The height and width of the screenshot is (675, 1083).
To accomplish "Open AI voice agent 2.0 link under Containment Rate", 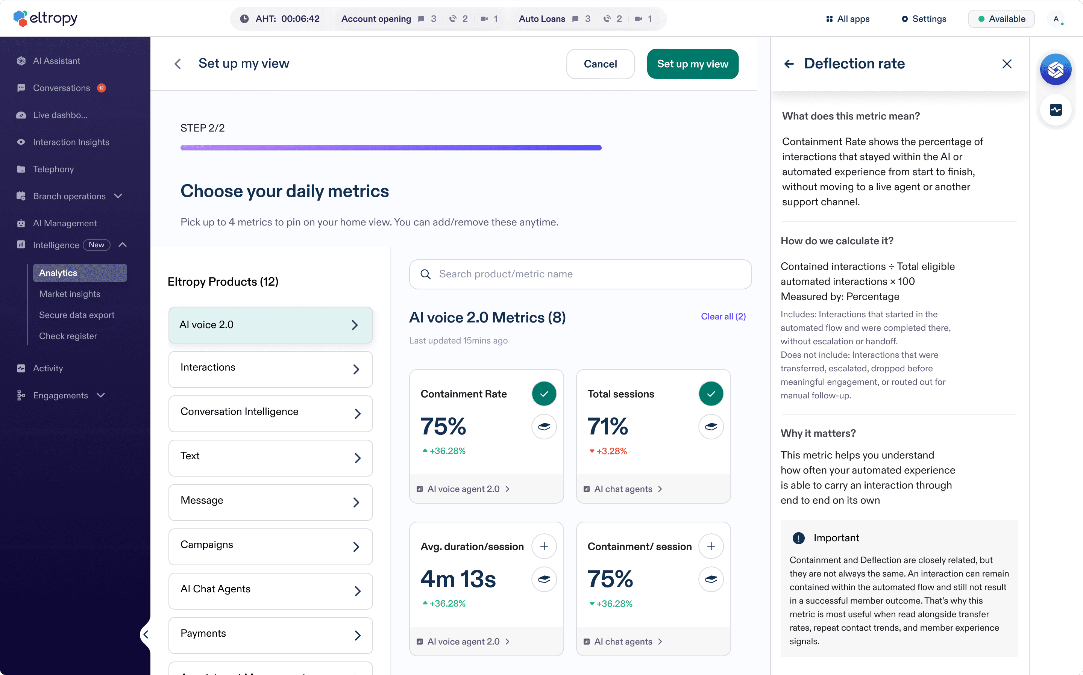I will pos(463,489).
